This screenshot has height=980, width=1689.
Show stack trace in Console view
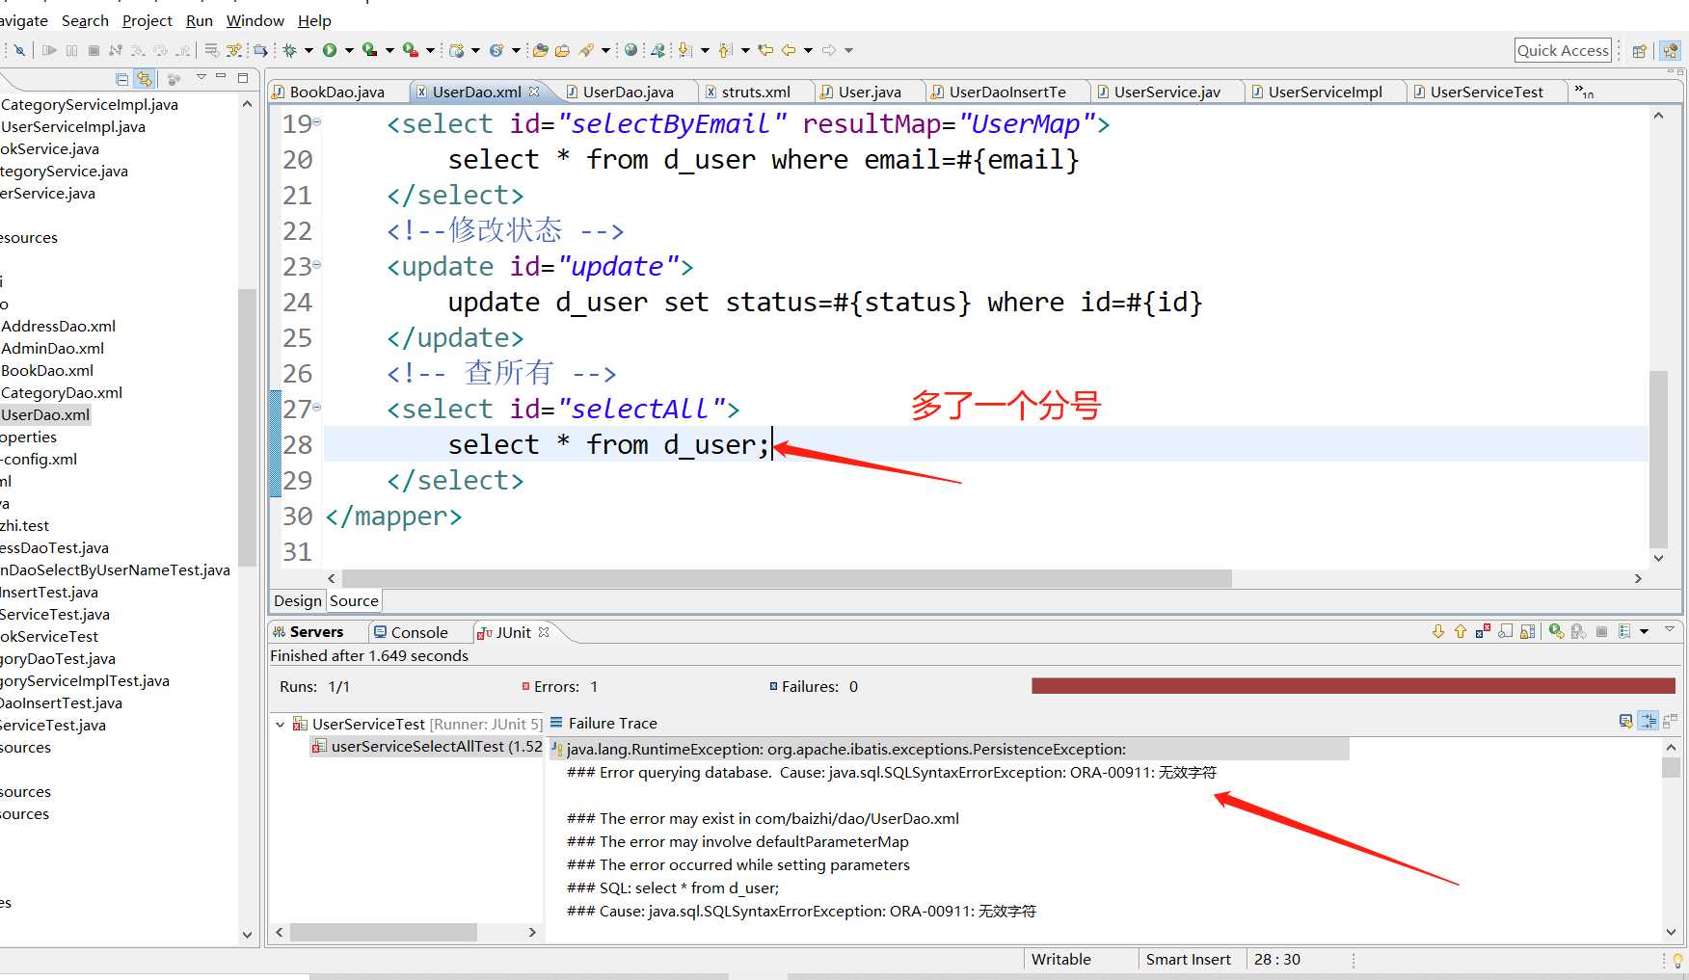[x=1625, y=721]
